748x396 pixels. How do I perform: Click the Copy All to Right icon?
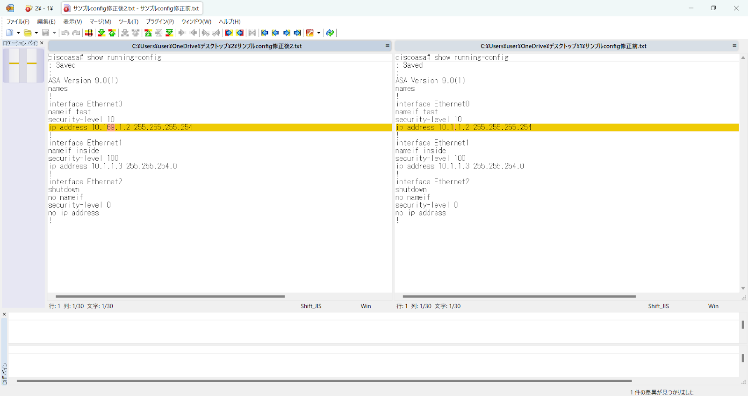pos(229,33)
